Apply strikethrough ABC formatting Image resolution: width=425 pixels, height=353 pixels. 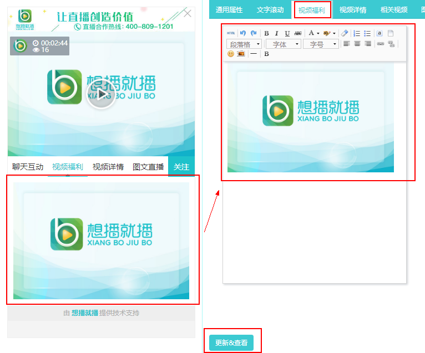coord(298,33)
